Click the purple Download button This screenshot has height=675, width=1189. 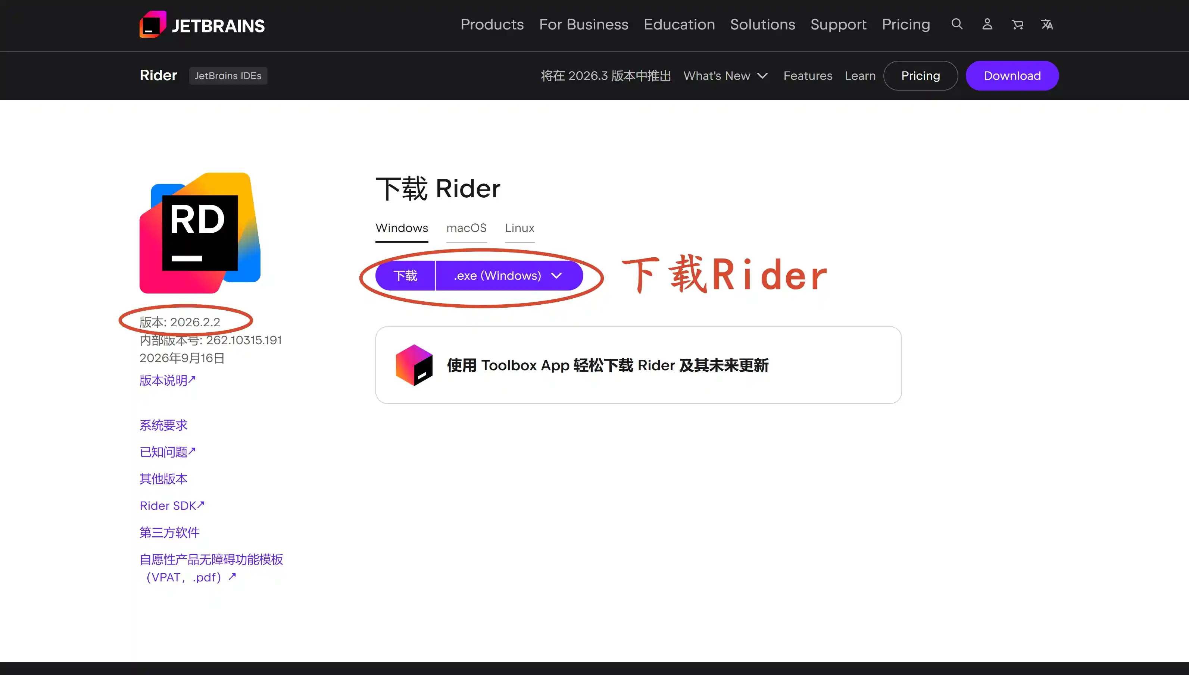pyautogui.click(x=1012, y=76)
